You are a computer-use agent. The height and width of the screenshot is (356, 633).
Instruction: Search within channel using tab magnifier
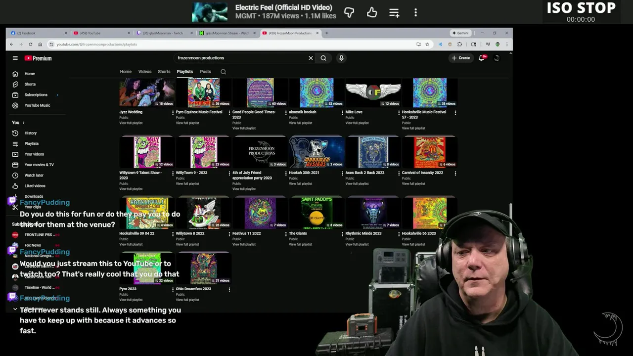click(224, 72)
